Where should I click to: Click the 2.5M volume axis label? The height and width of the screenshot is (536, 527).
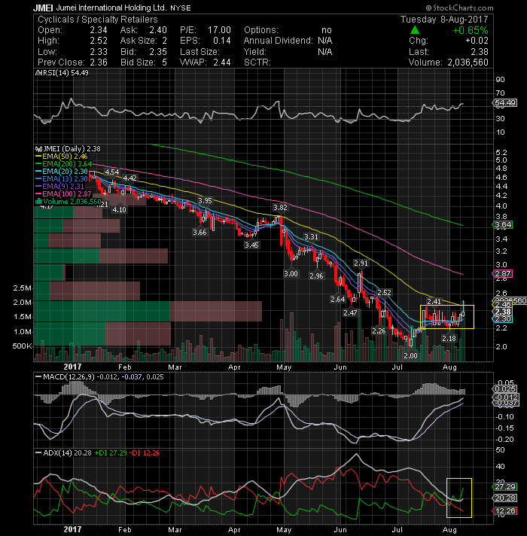[x=23, y=288]
